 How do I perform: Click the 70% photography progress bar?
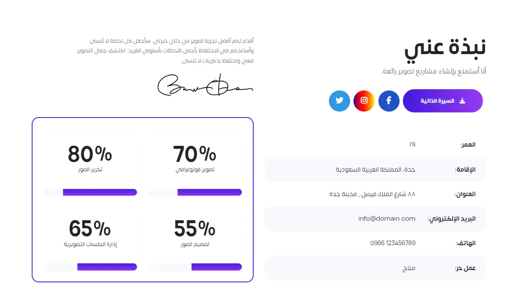pyautogui.click(x=195, y=192)
